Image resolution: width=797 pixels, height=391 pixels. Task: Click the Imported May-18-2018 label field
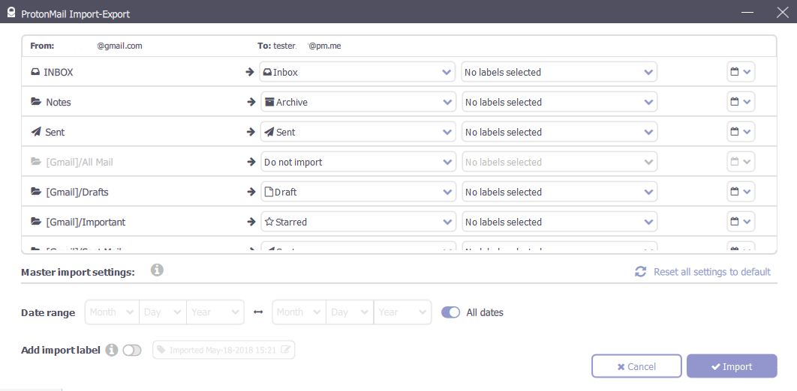pos(224,350)
